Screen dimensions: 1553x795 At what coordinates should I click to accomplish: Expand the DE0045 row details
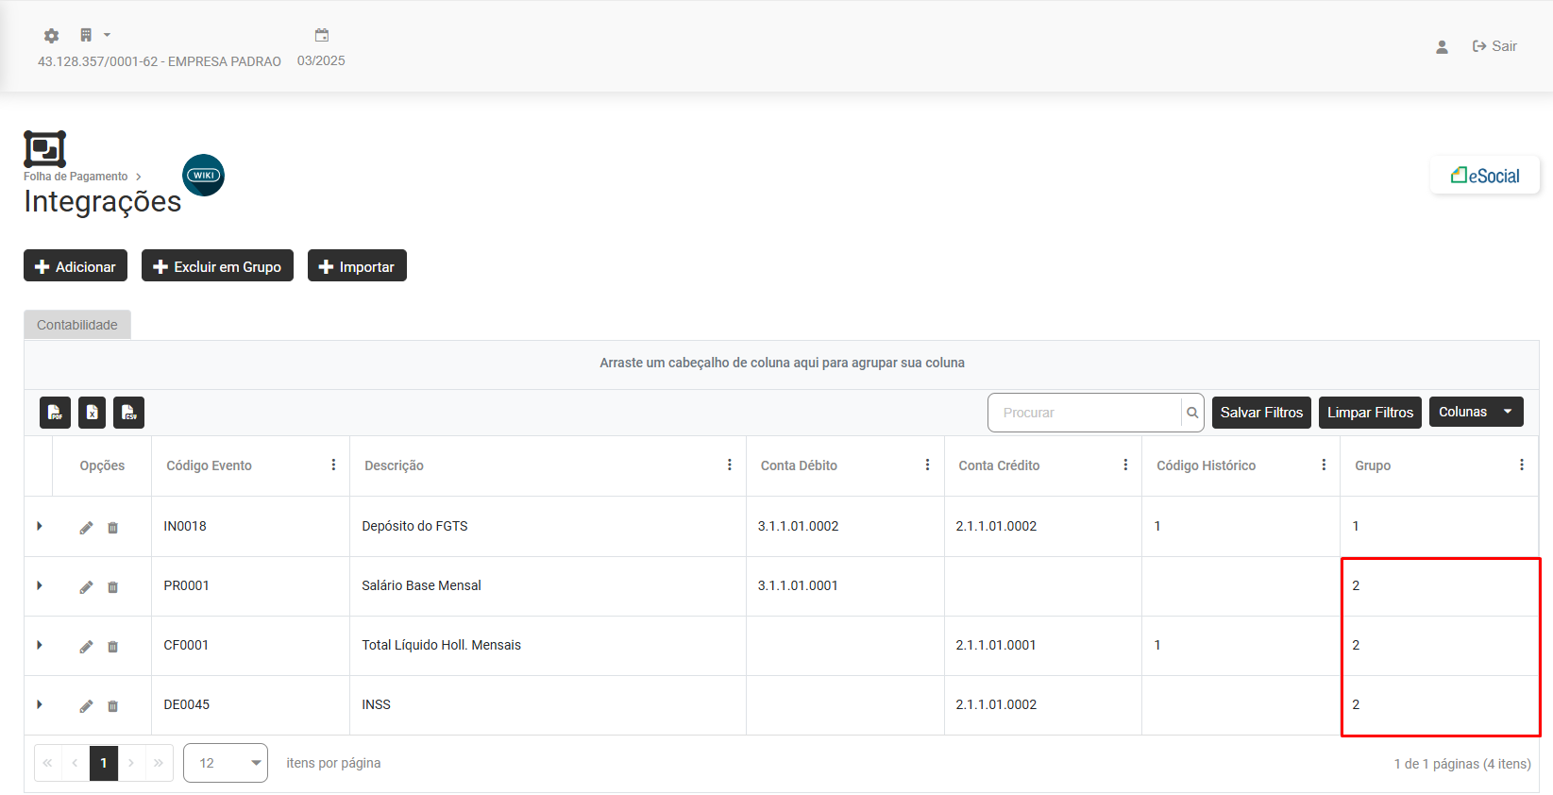pos(40,704)
